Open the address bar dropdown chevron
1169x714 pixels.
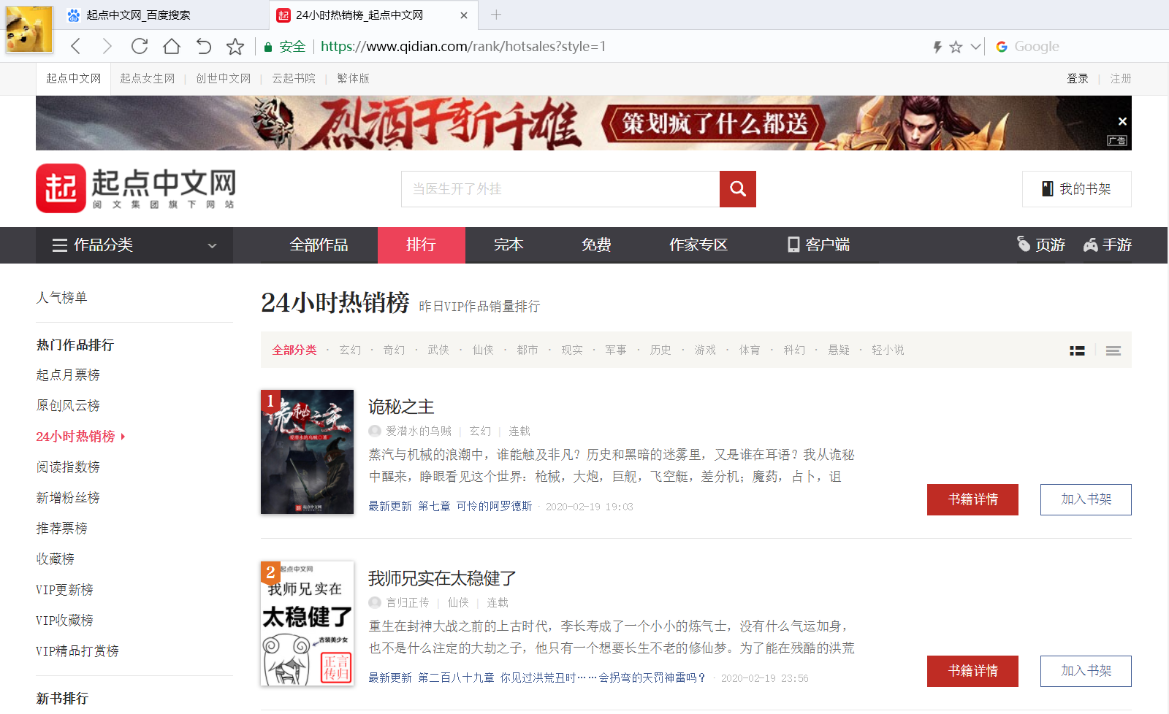(x=975, y=46)
